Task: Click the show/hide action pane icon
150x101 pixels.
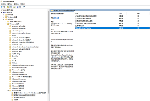Action: (x=20, y=7)
